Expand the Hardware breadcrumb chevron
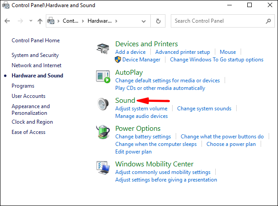The height and width of the screenshot is (206, 278). coord(116,21)
